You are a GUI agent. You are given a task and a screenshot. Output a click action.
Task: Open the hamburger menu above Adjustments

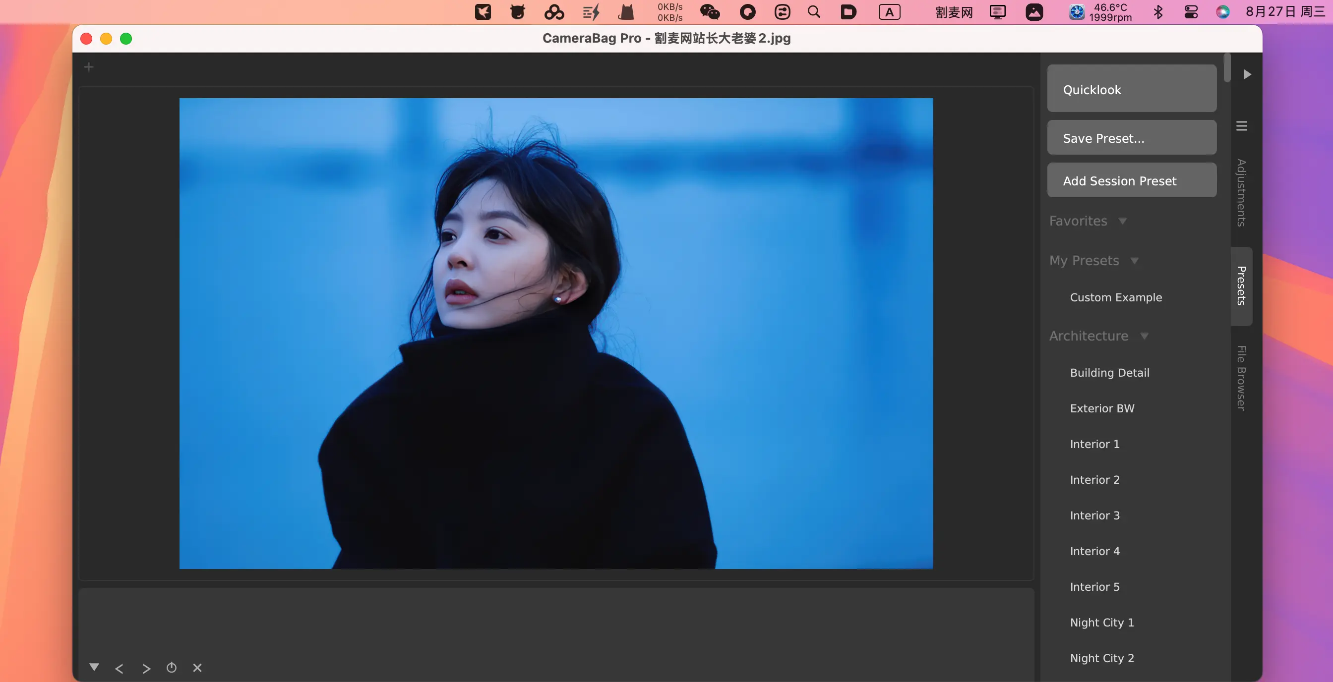[1241, 126]
